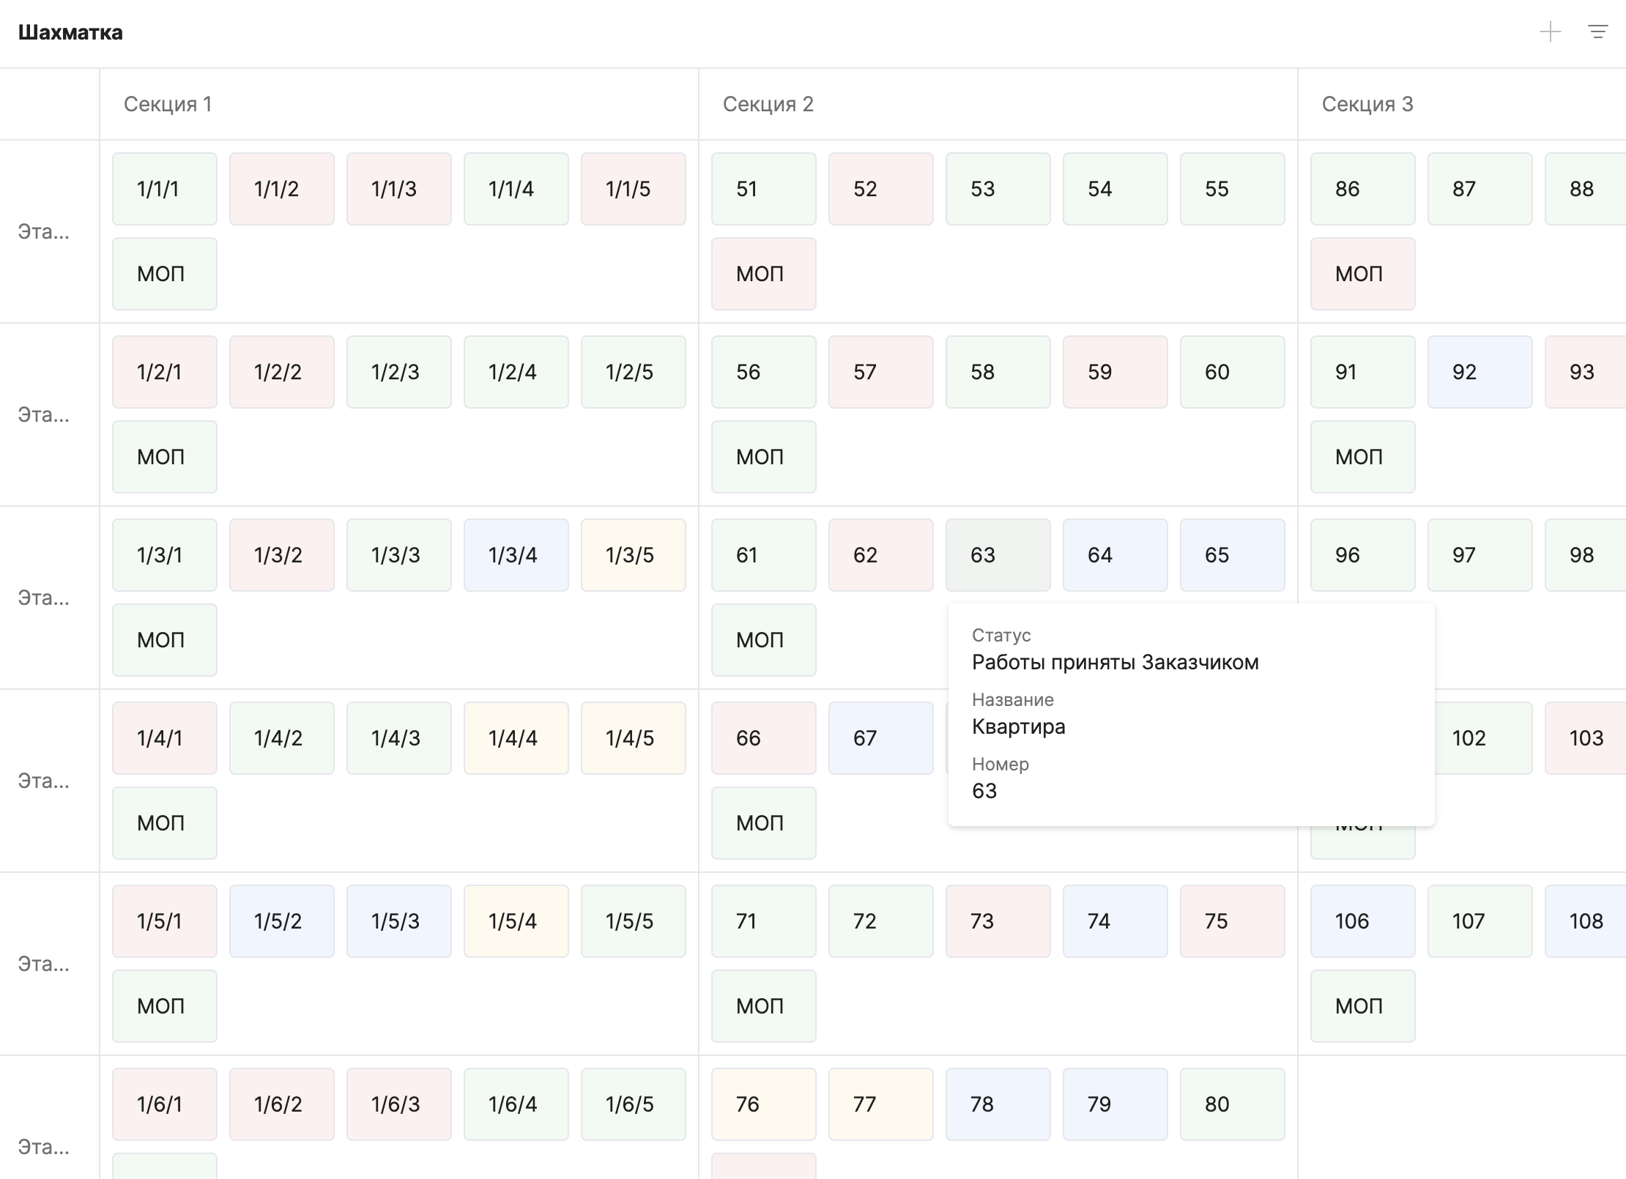Open apartment cell 76
This screenshot has width=1626, height=1179.
[x=763, y=1104]
